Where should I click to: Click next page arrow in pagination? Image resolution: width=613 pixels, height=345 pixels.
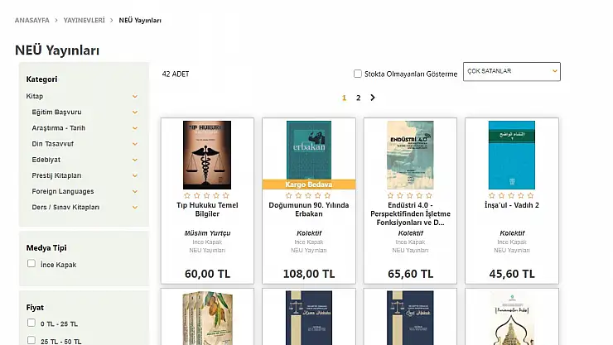pyautogui.click(x=373, y=98)
